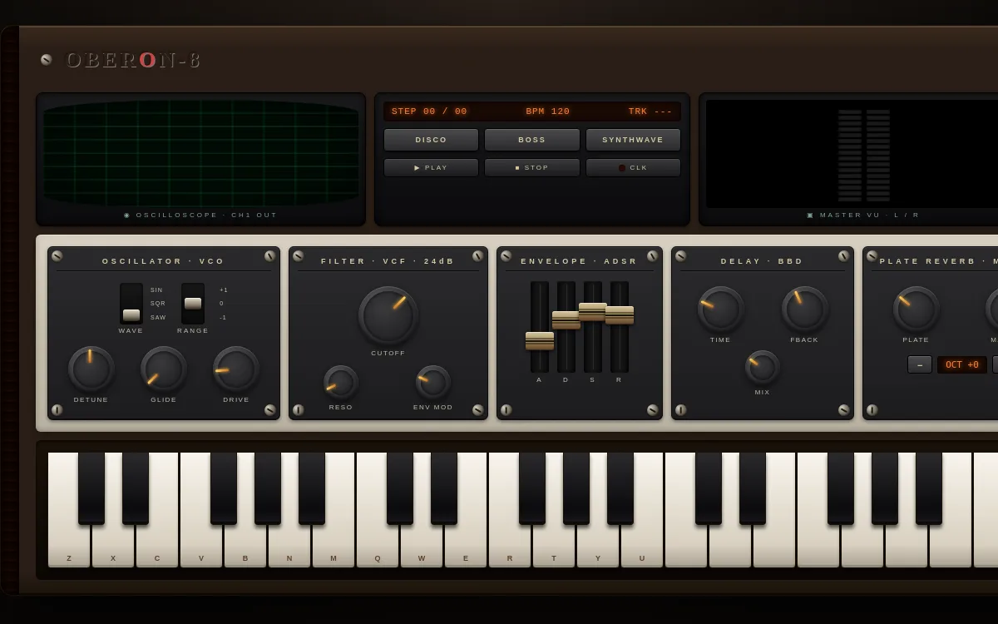Screen dimensions: 998x624
Task: Play the black key between N and M
Action: click(x=312, y=488)
